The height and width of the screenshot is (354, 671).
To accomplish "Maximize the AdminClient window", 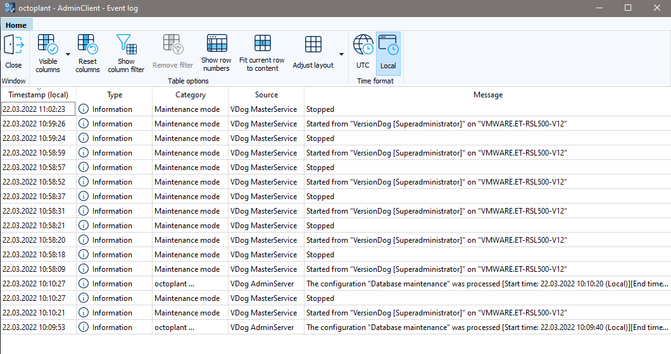I will pyautogui.click(x=627, y=8).
